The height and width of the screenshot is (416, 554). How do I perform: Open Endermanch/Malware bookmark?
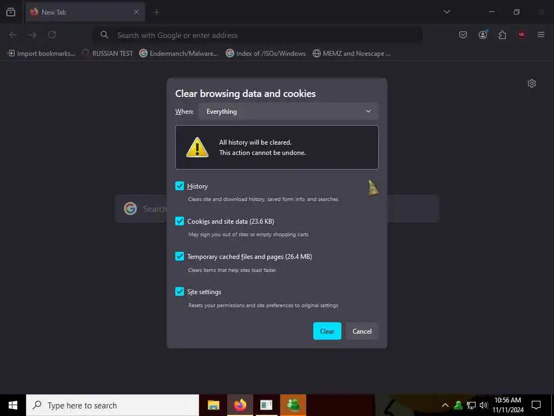(x=179, y=54)
